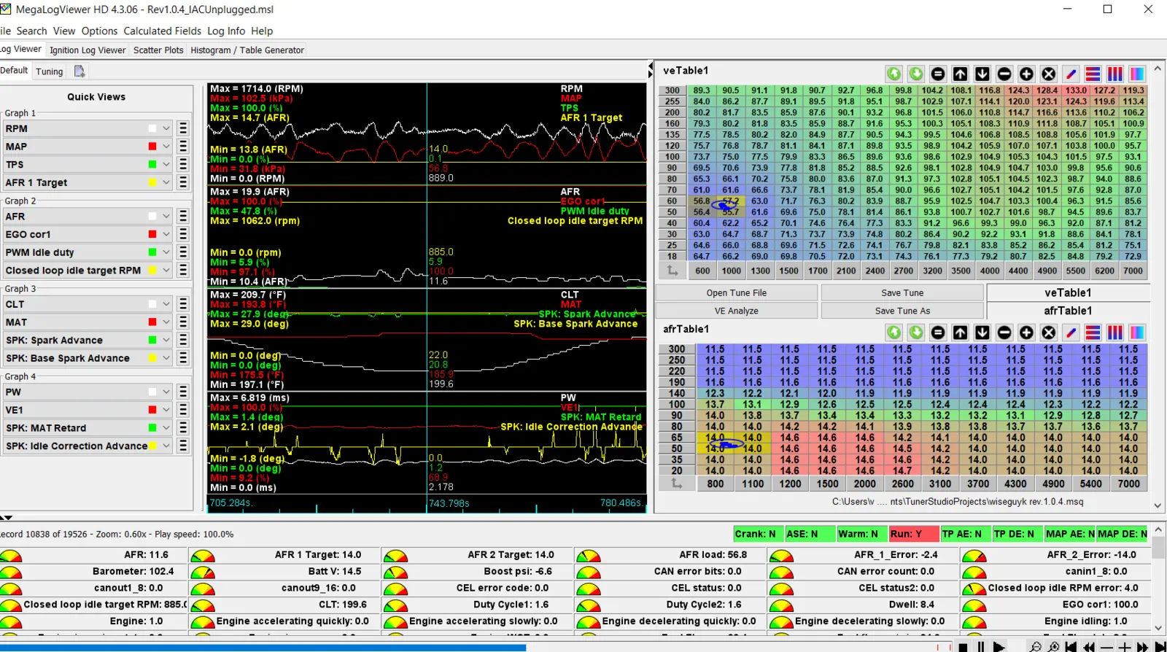Click the set-equal (=) icon for afrTable1
The width and height of the screenshot is (1167, 652).
click(x=938, y=333)
